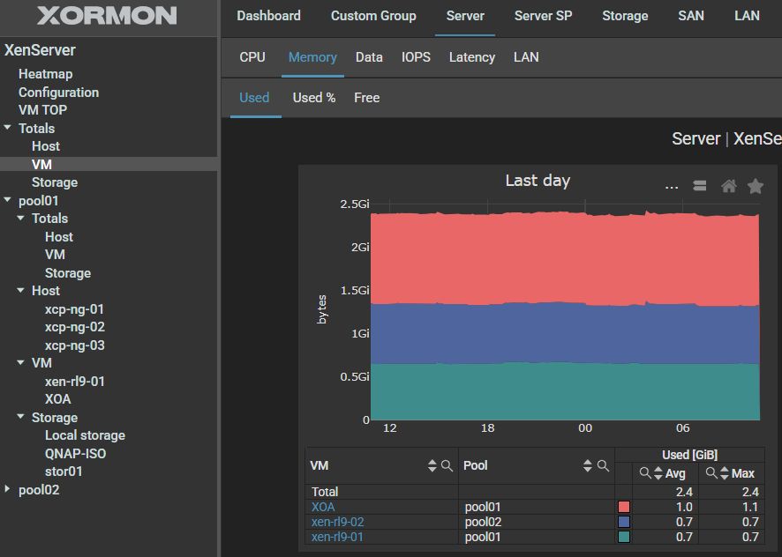The width and height of the screenshot is (782, 557).
Task: Select xcp-ng-02 host in the sidebar tree
Action: (x=75, y=327)
